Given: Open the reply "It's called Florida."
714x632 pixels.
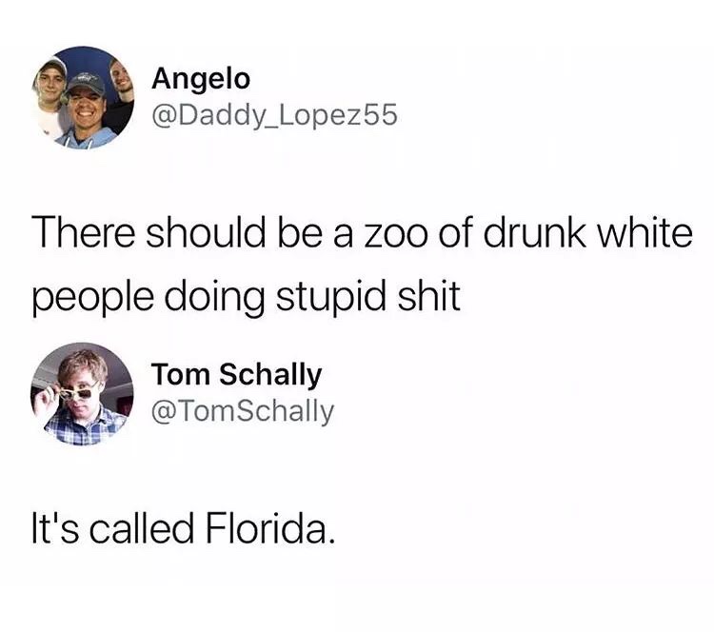Looking at the screenshot, I should [x=184, y=527].
